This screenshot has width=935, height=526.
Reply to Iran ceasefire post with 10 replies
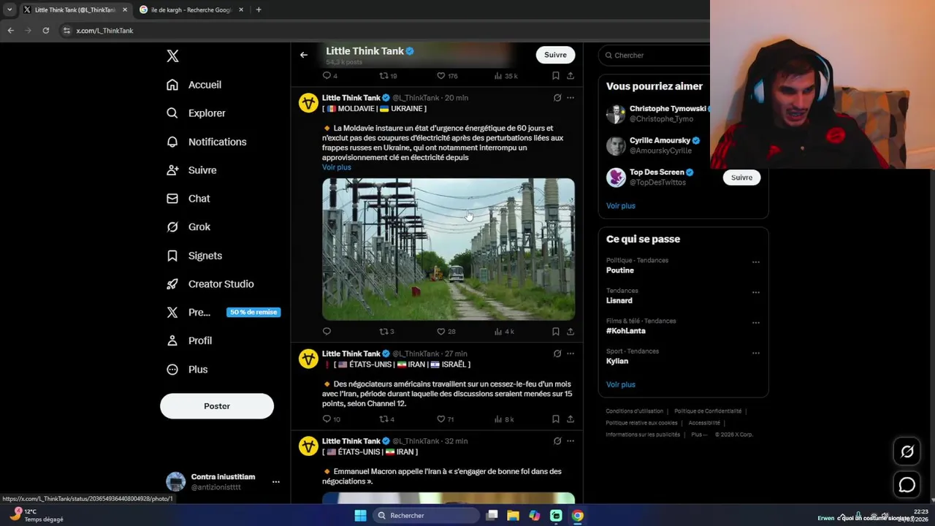(x=331, y=419)
